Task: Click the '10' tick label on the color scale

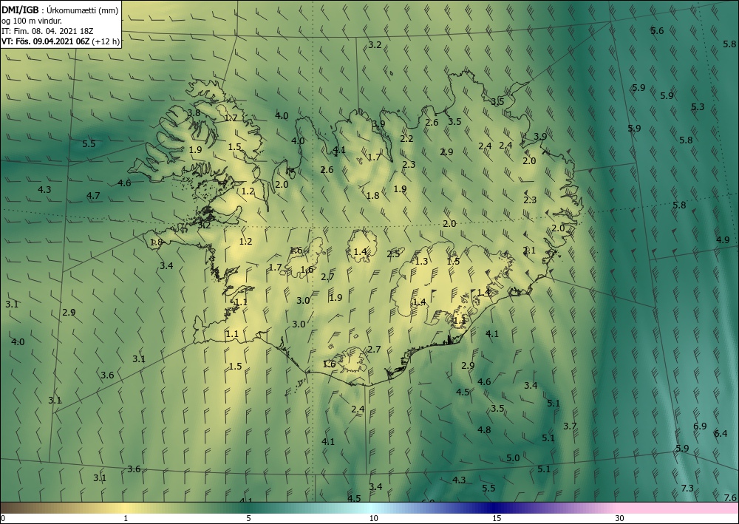Action: pos(373,519)
